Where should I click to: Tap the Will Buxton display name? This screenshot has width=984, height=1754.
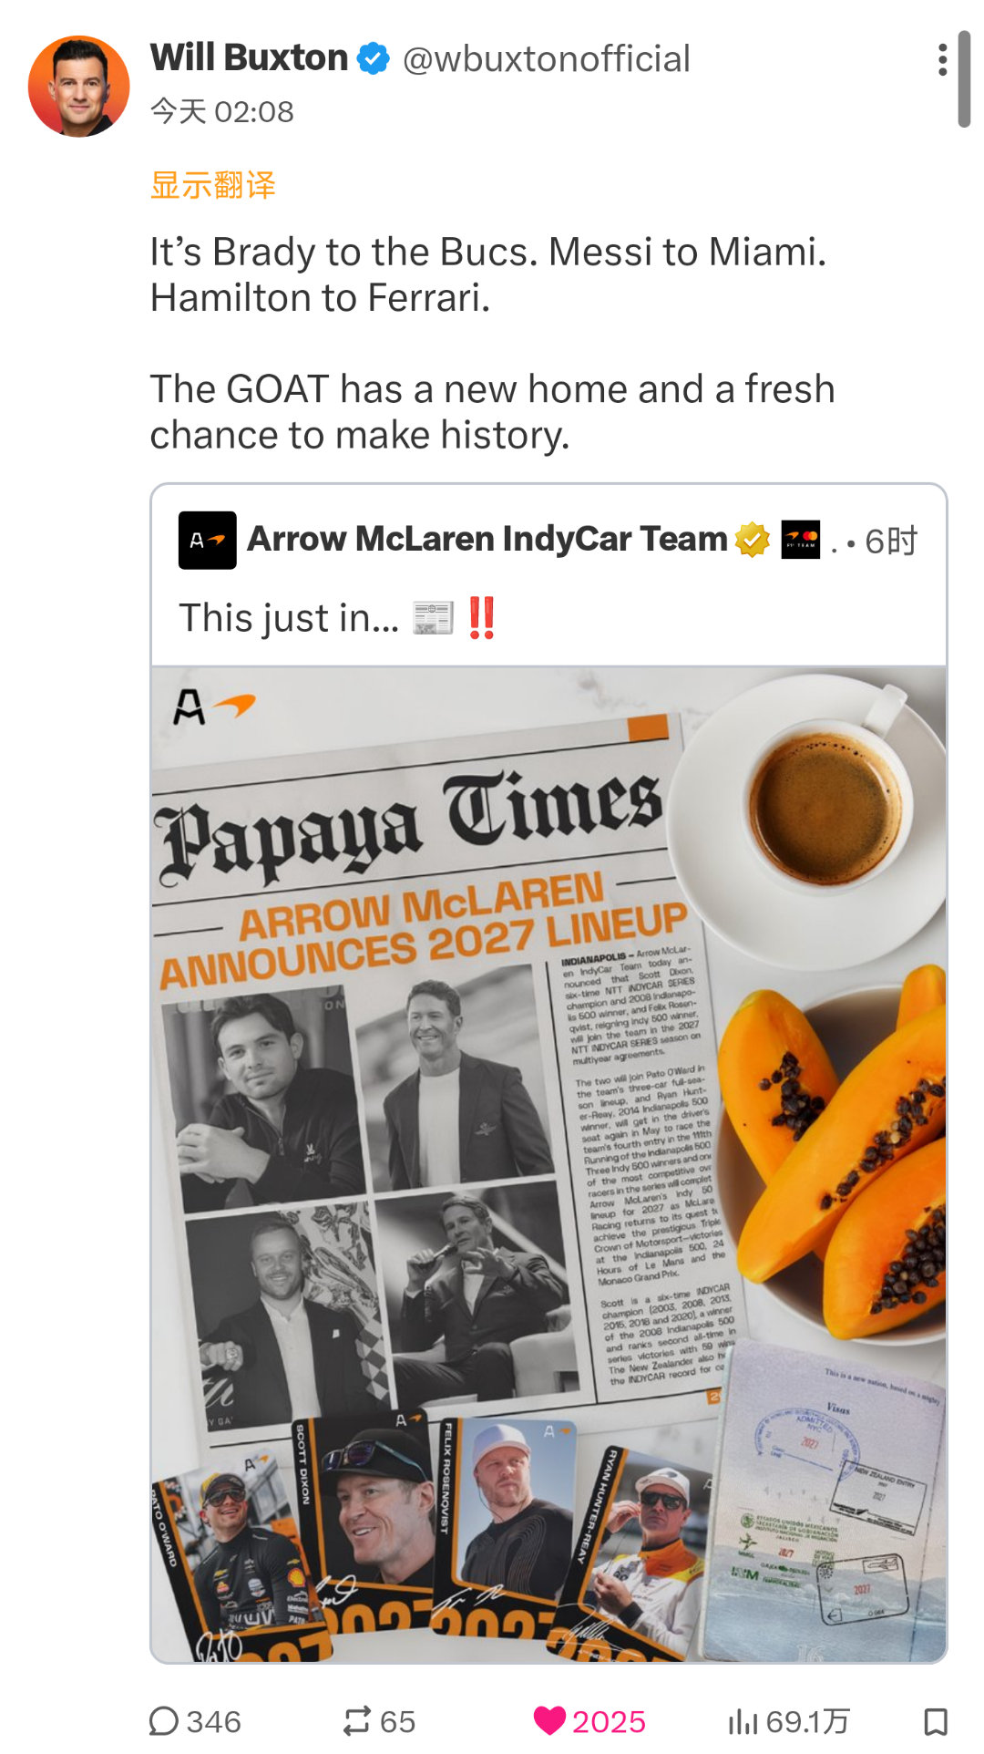[249, 57]
